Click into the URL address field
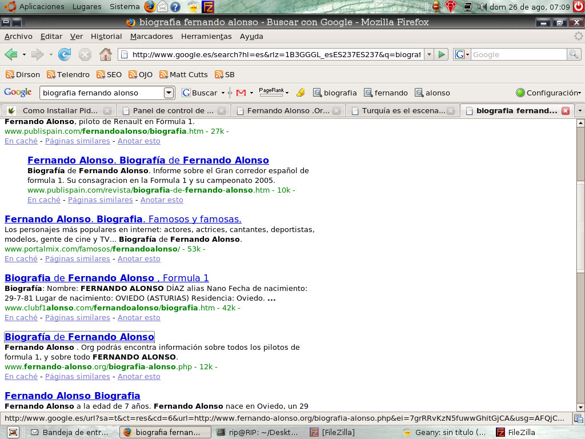The image size is (585, 439). coord(276,54)
